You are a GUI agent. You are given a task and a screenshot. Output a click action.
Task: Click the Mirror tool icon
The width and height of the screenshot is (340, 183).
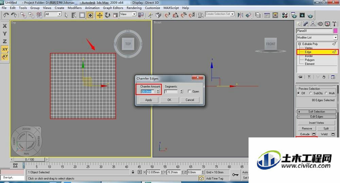(240, 15)
